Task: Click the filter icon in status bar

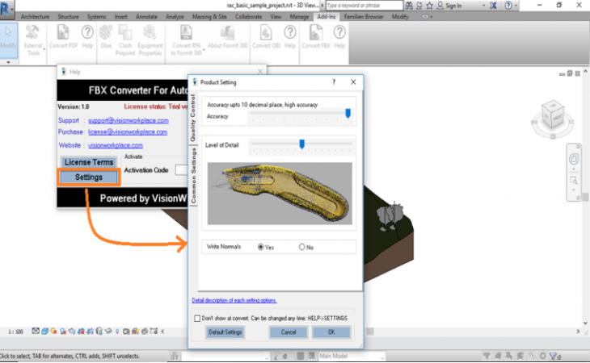Action: coord(553,356)
